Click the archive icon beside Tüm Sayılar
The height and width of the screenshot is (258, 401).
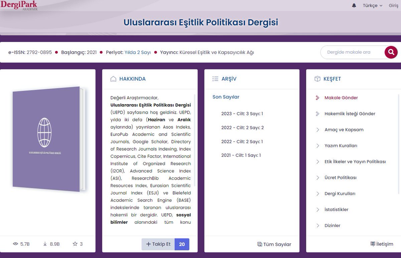click(x=259, y=244)
